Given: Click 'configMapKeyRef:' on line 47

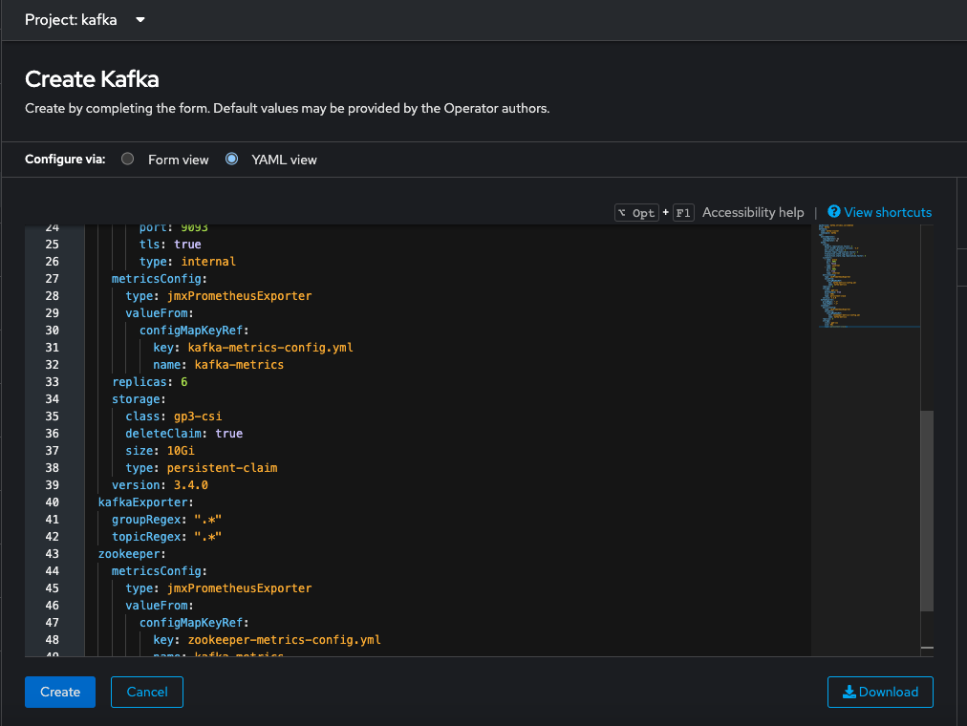Looking at the screenshot, I should [194, 623].
